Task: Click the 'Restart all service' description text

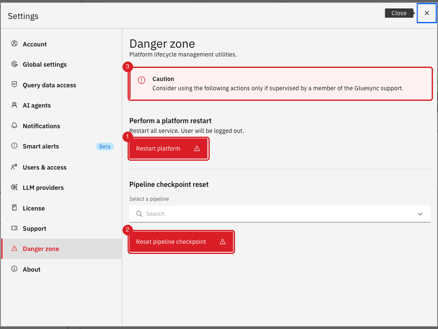Action: (x=187, y=131)
